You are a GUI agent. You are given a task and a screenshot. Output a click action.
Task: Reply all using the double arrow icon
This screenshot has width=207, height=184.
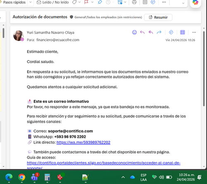151,32
